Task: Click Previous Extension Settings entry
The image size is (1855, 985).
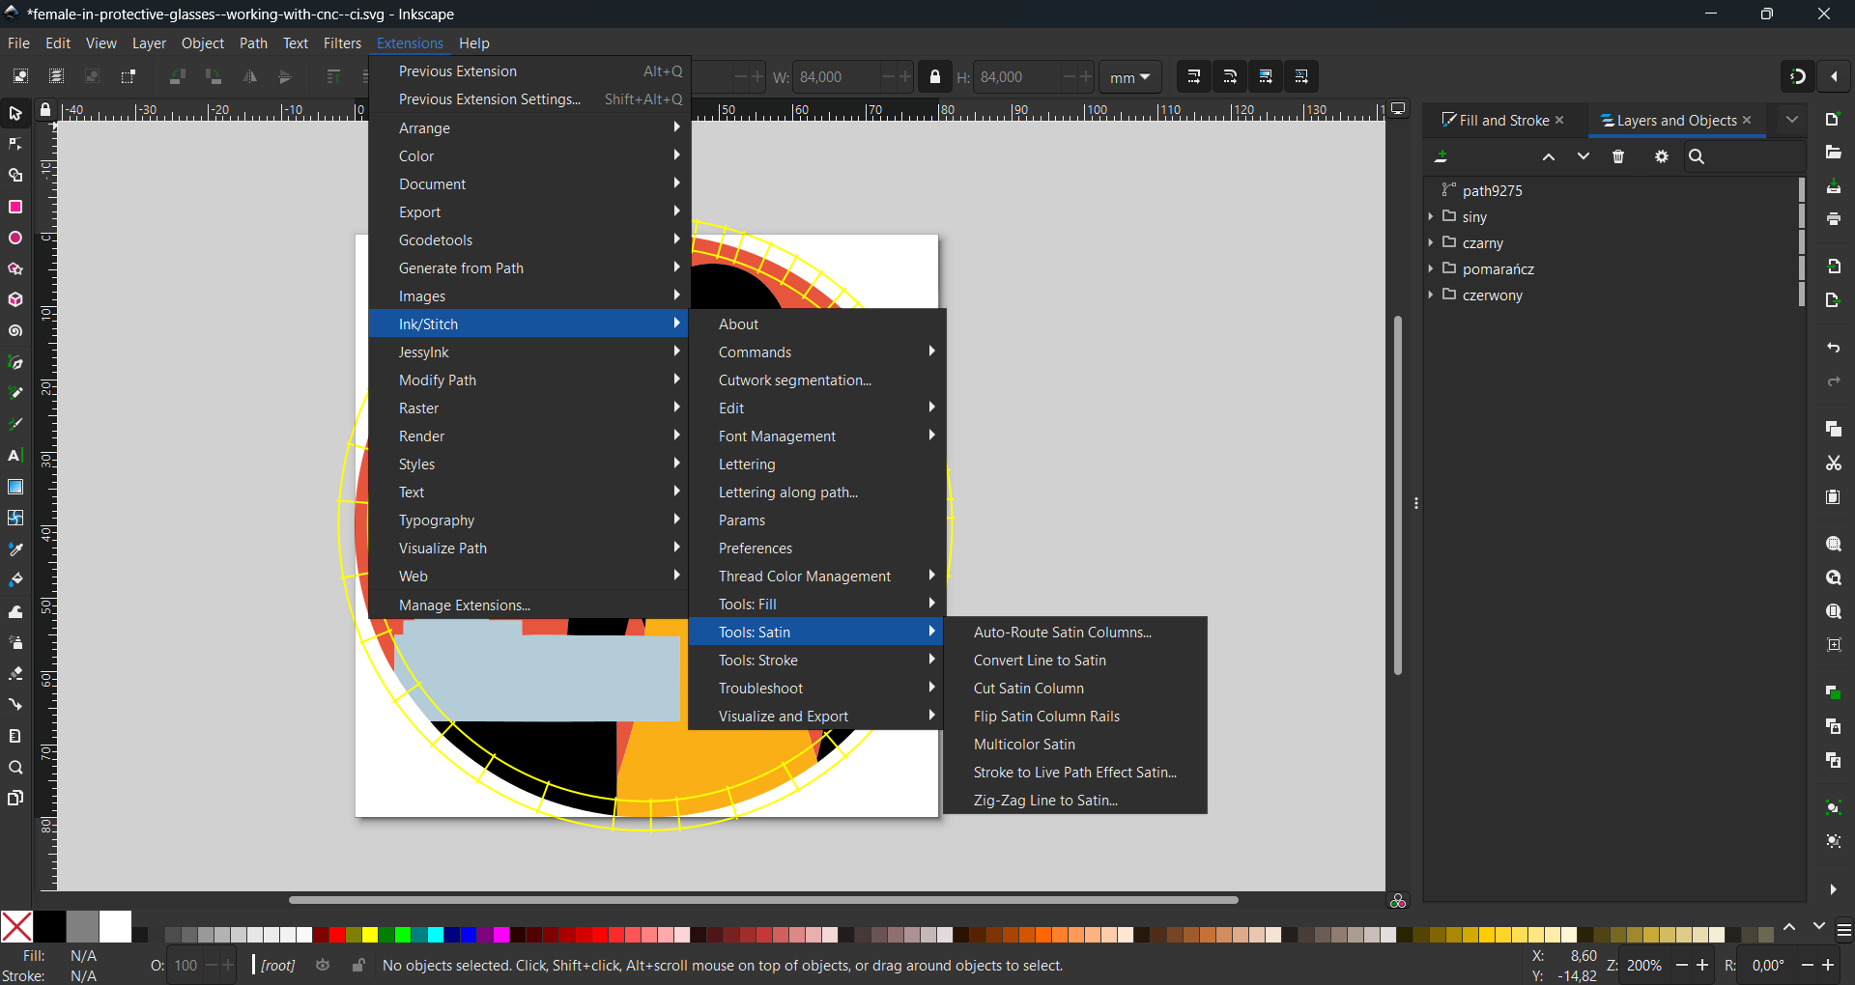Action: pos(528,98)
